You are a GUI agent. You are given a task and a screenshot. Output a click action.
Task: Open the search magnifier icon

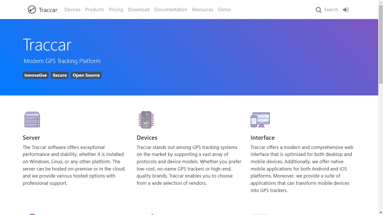[319, 10]
